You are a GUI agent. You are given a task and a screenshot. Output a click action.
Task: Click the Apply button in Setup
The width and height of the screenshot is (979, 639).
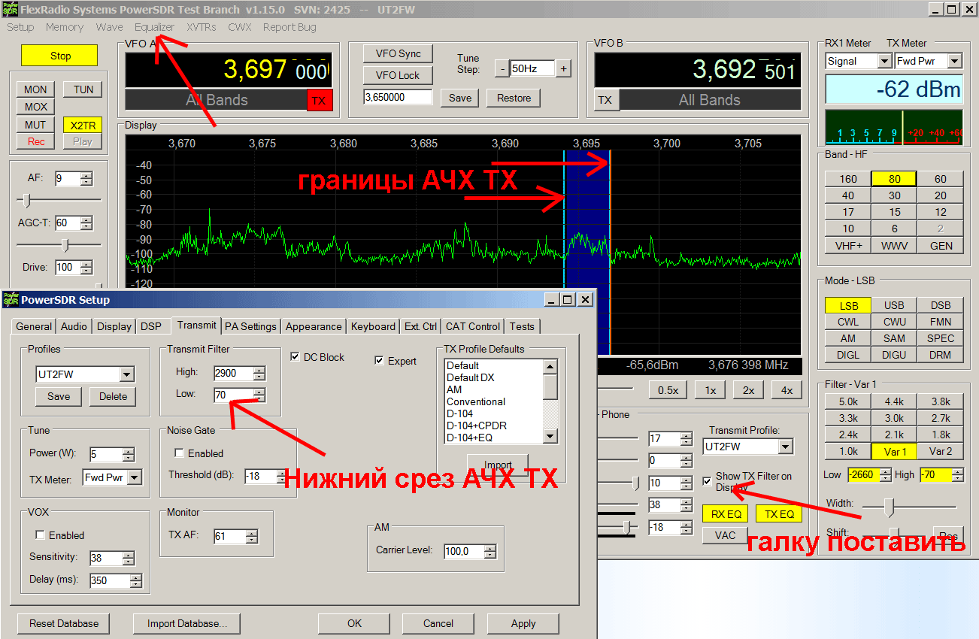[523, 623]
